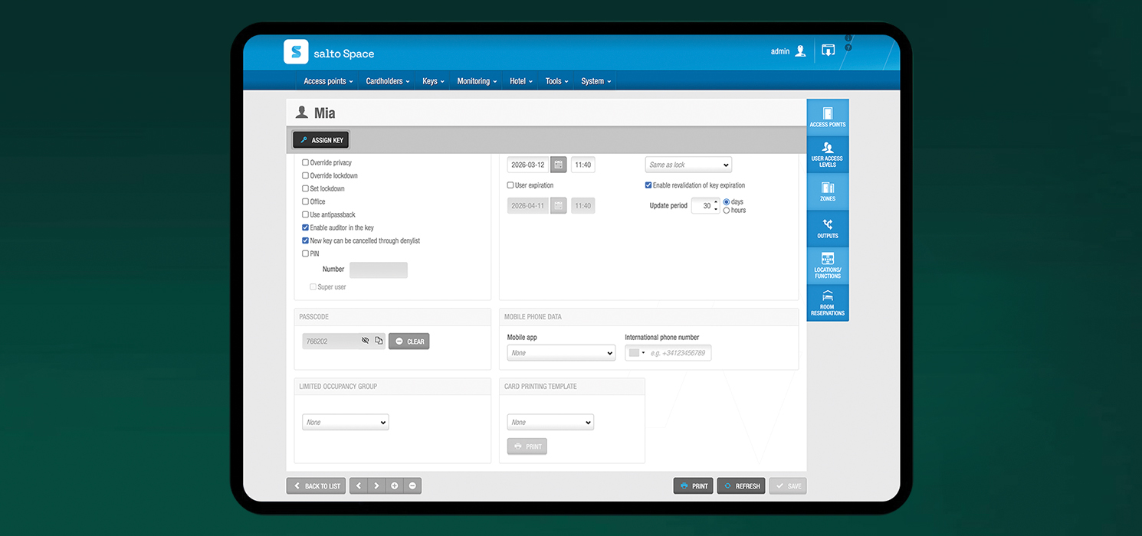Click Print button under Card Printing Template
This screenshot has width=1142, height=536.
527,446
